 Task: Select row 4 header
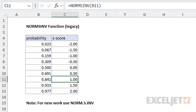pos(4,38)
